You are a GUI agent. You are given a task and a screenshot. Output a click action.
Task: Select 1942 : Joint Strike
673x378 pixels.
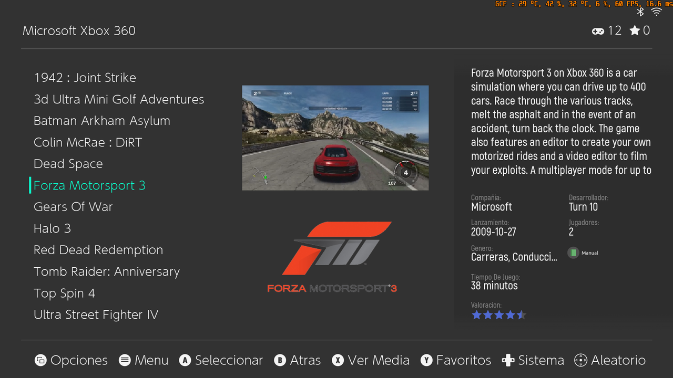point(85,78)
